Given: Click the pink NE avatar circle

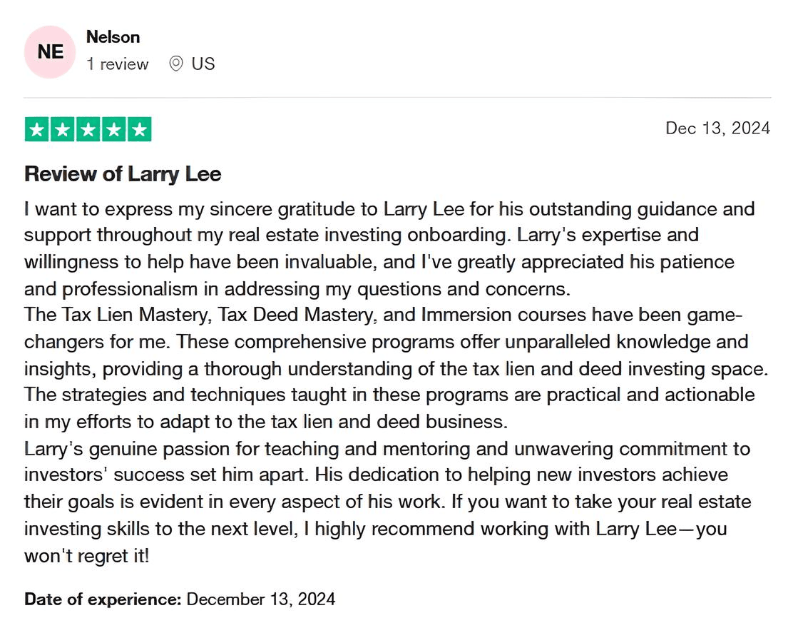Looking at the screenshot, I should 50,52.
